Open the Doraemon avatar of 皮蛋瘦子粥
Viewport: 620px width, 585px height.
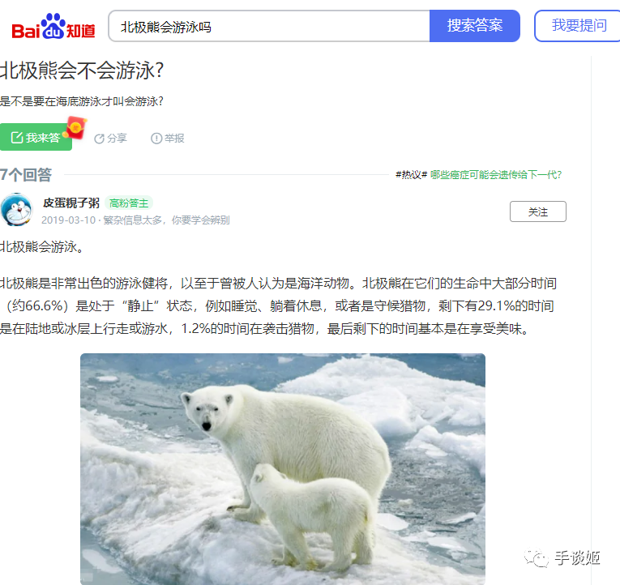click(x=16, y=210)
